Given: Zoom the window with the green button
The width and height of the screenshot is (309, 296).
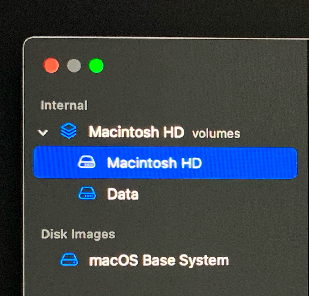Looking at the screenshot, I should point(96,66).
